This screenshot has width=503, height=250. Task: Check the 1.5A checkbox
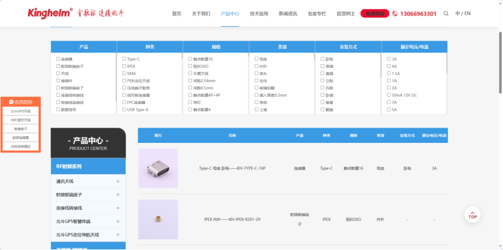389,73
